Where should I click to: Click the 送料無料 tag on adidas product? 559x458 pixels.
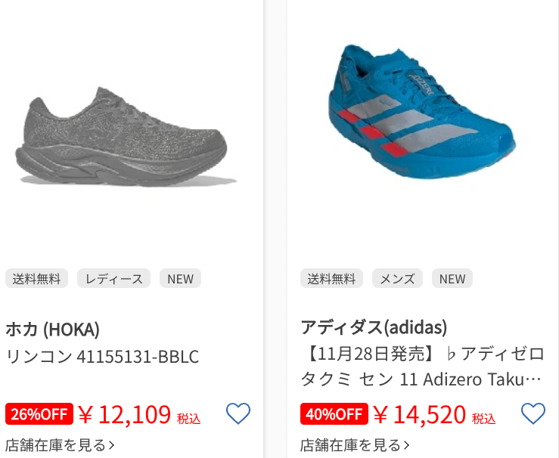(x=331, y=279)
